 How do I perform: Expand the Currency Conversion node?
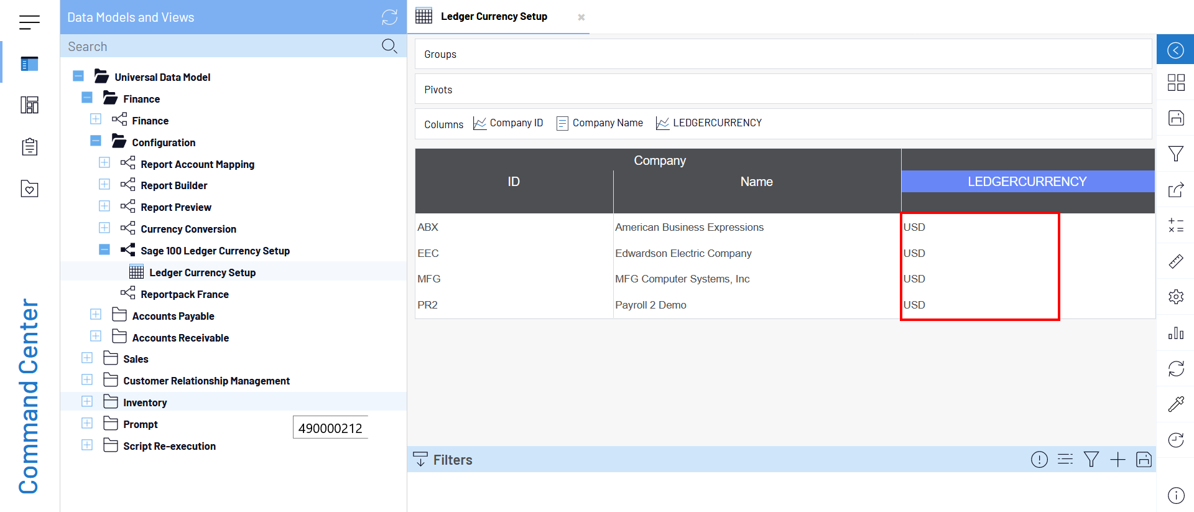104,228
